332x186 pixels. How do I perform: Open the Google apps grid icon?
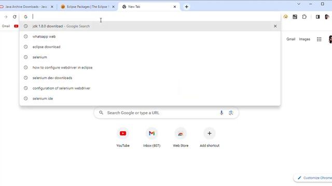coord(319,39)
